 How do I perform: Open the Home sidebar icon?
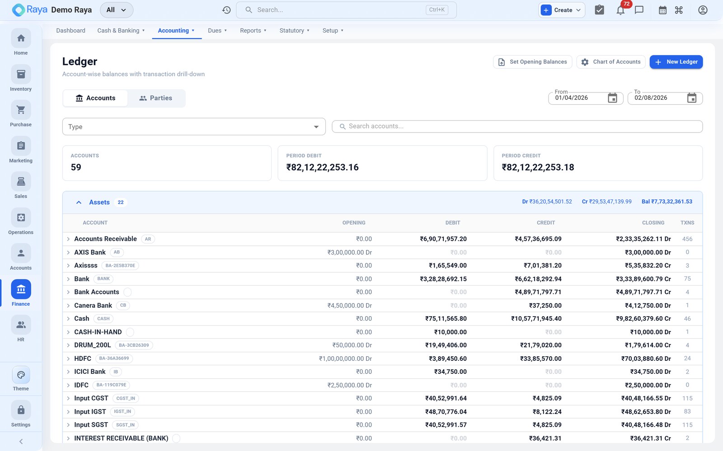(21, 38)
